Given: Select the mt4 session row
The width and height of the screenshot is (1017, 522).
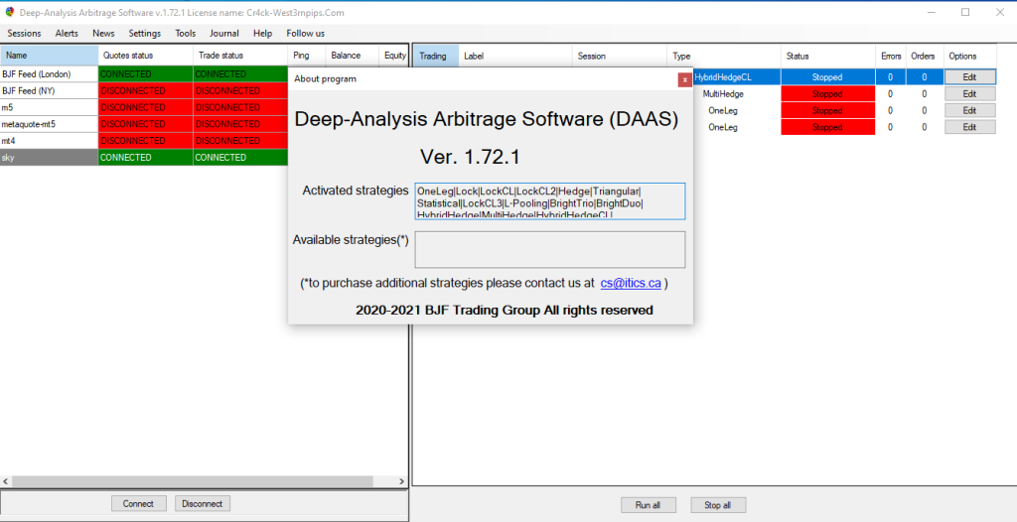Looking at the screenshot, I should coord(50,141).
